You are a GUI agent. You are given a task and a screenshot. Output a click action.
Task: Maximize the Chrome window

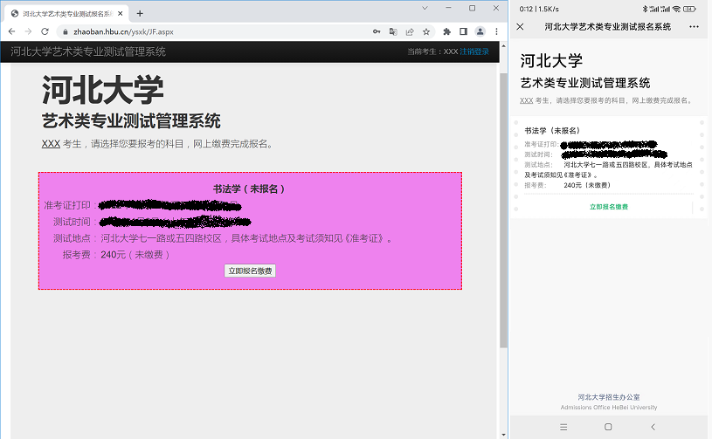pos(473,8)
